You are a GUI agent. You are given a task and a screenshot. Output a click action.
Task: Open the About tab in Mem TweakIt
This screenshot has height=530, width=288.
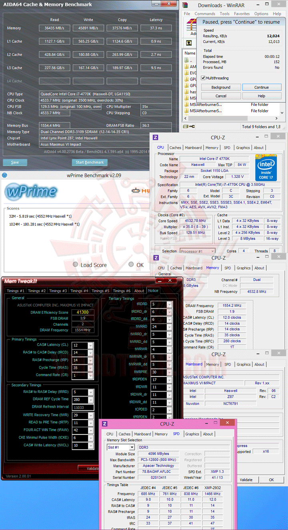tap(139, 291)
